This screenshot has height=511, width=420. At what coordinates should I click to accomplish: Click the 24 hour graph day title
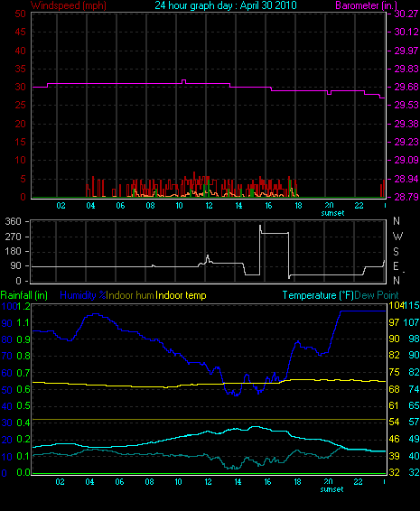tap(226, 5)
